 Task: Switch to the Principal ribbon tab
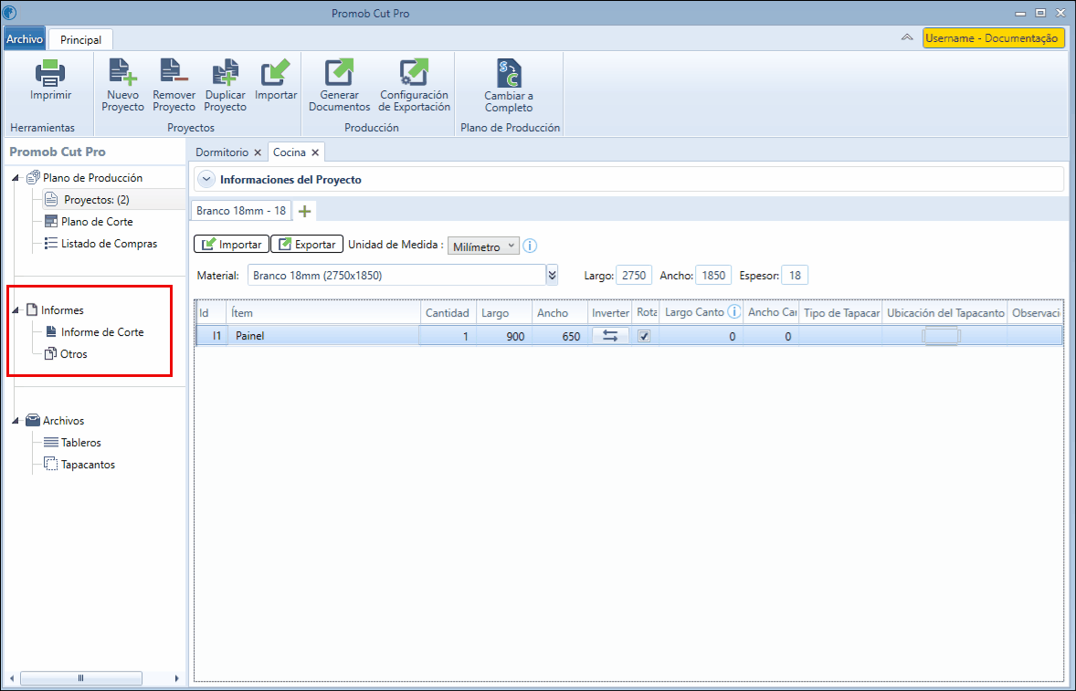click(81, 40)
